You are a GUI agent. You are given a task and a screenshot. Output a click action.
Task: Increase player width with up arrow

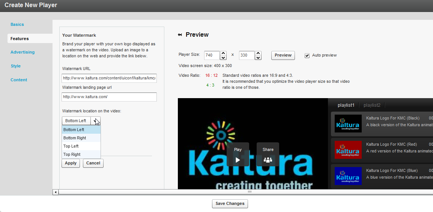tap(223, 53)
